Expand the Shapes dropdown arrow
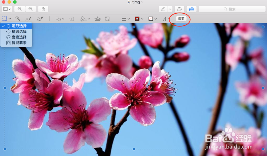This screenshot has height=156, width=267. (63, 19)
